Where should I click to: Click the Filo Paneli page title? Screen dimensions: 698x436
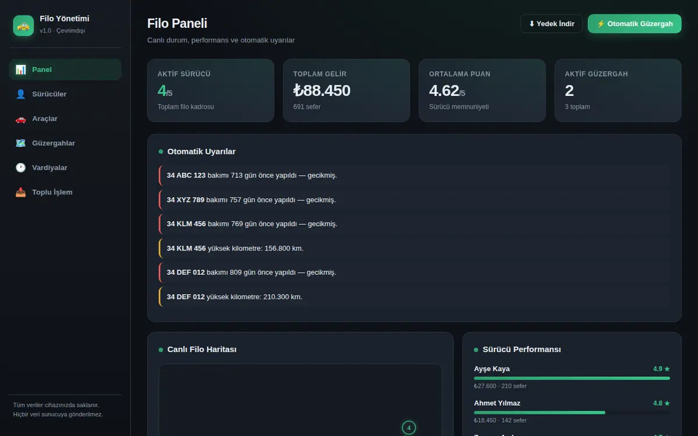pyautogui.click(x=177, y=24)
